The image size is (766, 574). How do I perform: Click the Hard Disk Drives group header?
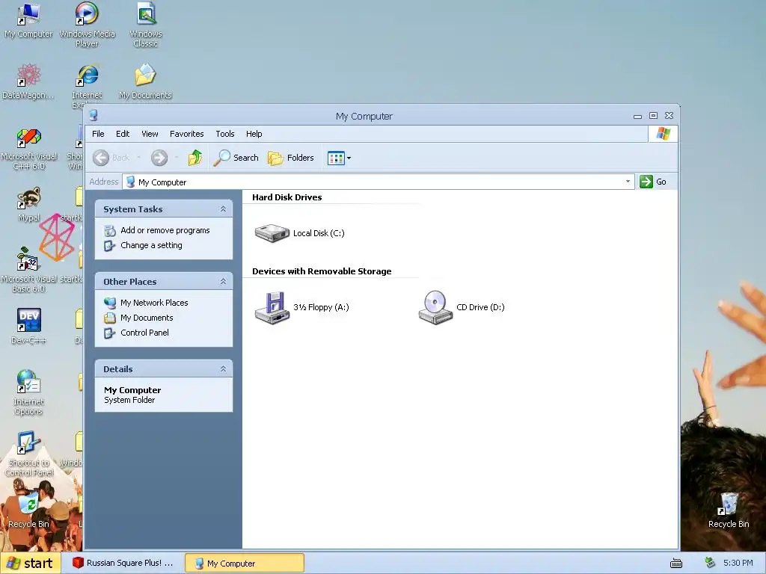pyautogui.click(x=287, y=197)
